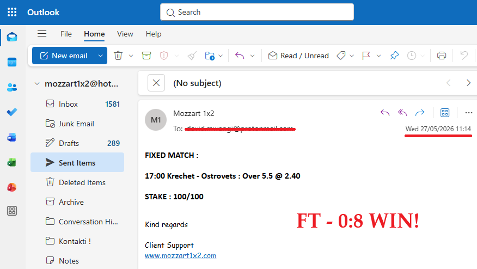This screenshot has width=477, height=269.
Task: Open the www.mozzart1x2.com link
Action: click(x=180, y=255)
